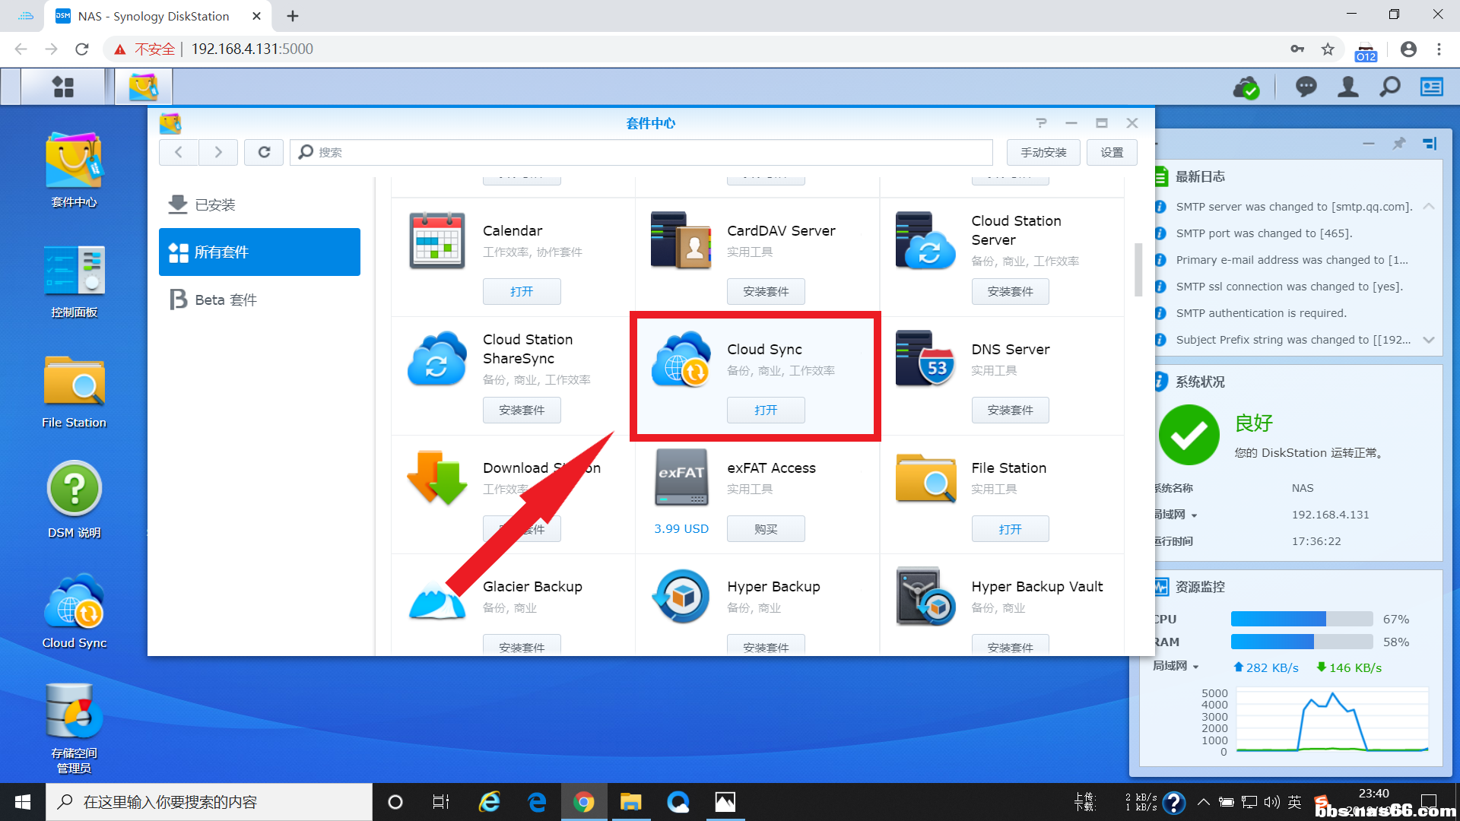Install the DNS Server package
Screen dimensions: 1460x821
[1010, 410]
